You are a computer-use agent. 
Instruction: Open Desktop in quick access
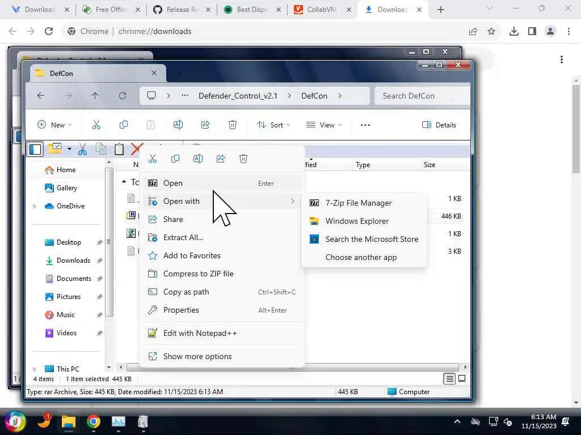click(x=63, y=242)
